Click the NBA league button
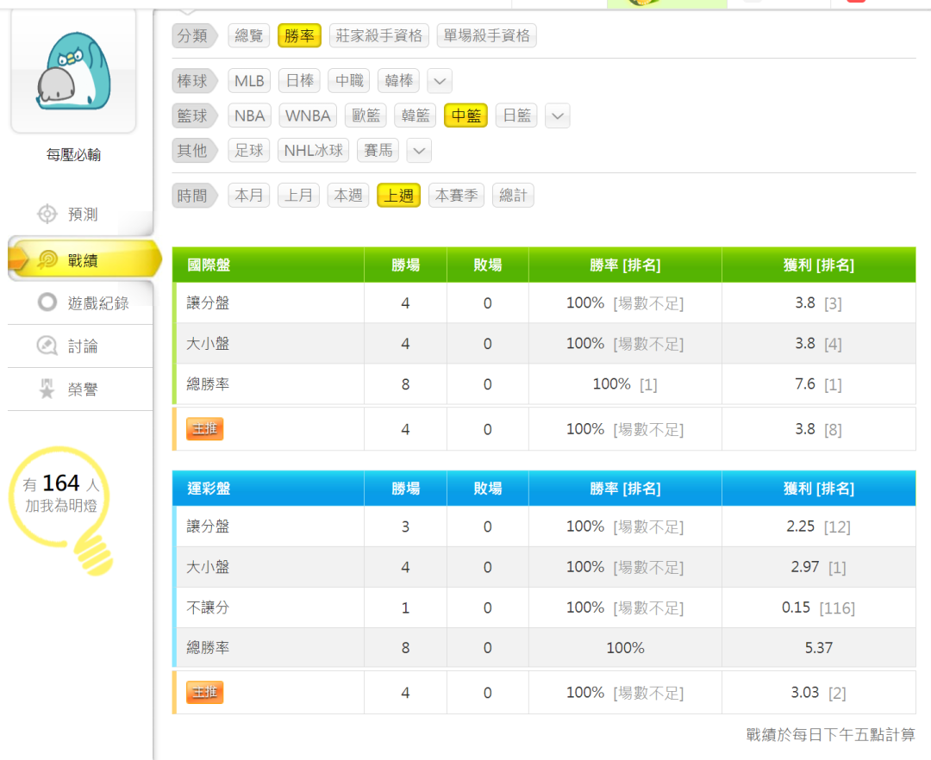 click(249, 115)
